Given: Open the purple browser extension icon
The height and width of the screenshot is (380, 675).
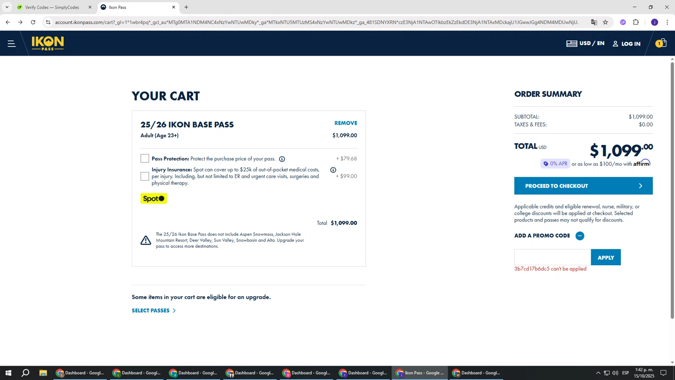Looking at the screenshot, I should coord(623,22).
